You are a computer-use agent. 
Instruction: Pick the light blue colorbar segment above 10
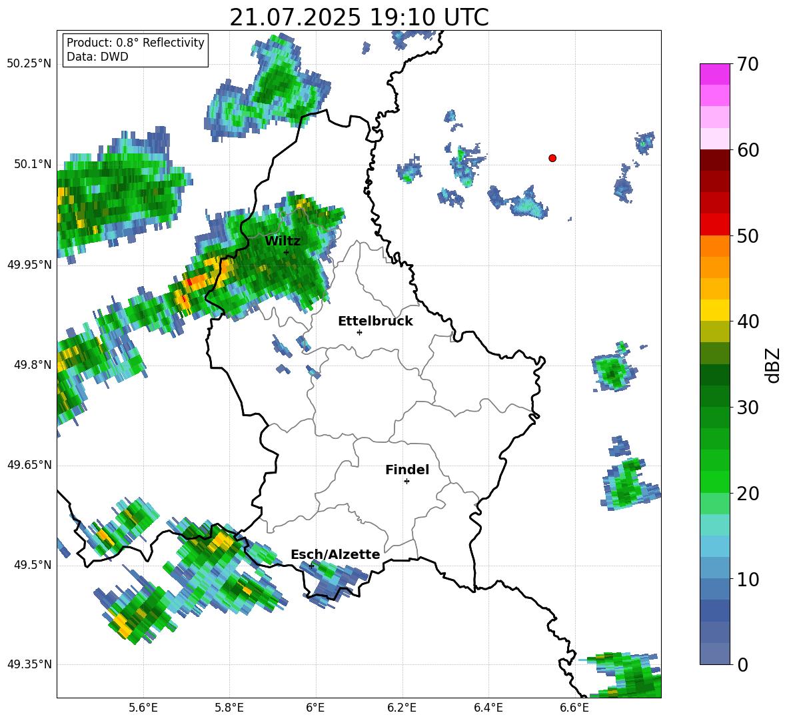click(x=714, y=568)
